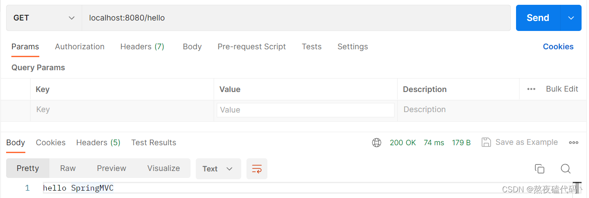Screen dimensions: 589x198
Task: Switch to Bulk Edit mode
Action: 562,89
